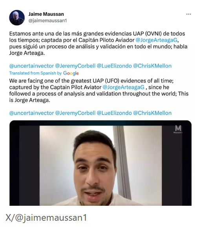Open @uncertainvector in the translated section
This screenshot has height=227, width=210.
[31, 113]
